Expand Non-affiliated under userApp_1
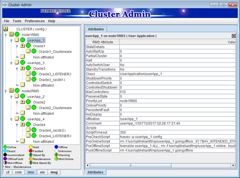Image resolution: width=240 pixels, height=178 pixels. 17,57
